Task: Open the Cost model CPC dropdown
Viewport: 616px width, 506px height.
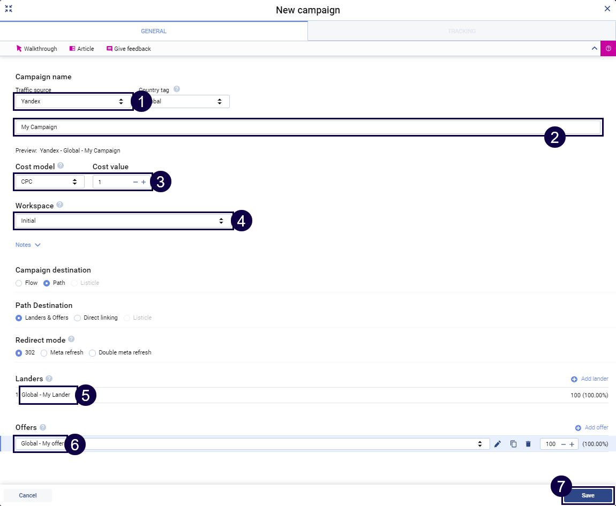Action: point(49,182)
